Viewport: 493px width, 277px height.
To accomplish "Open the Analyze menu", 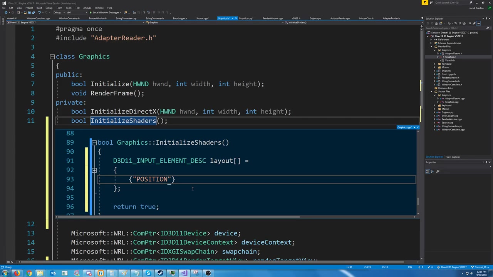I will point(87,8).
